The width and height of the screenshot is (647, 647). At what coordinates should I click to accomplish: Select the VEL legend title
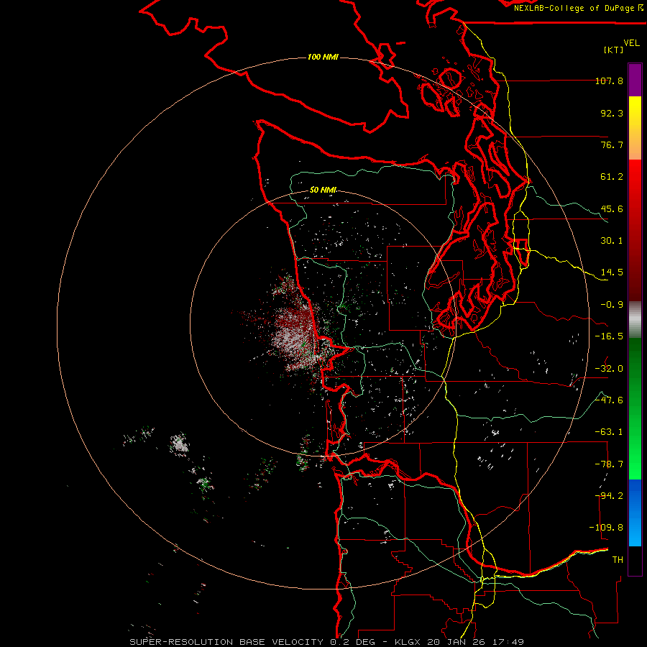click(x=631, y=43)
